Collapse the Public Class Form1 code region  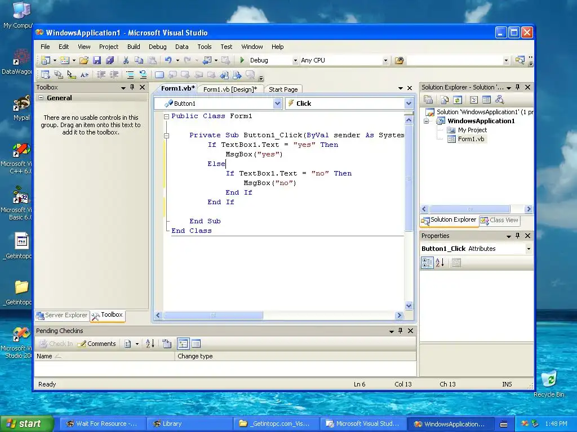[166, 116]
